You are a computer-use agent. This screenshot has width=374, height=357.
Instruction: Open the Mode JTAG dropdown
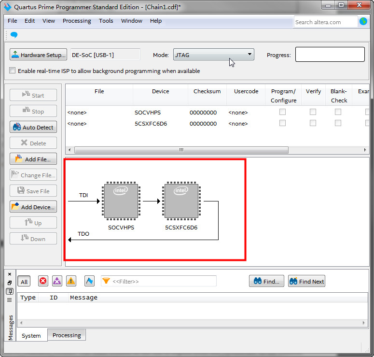[213, 55]
